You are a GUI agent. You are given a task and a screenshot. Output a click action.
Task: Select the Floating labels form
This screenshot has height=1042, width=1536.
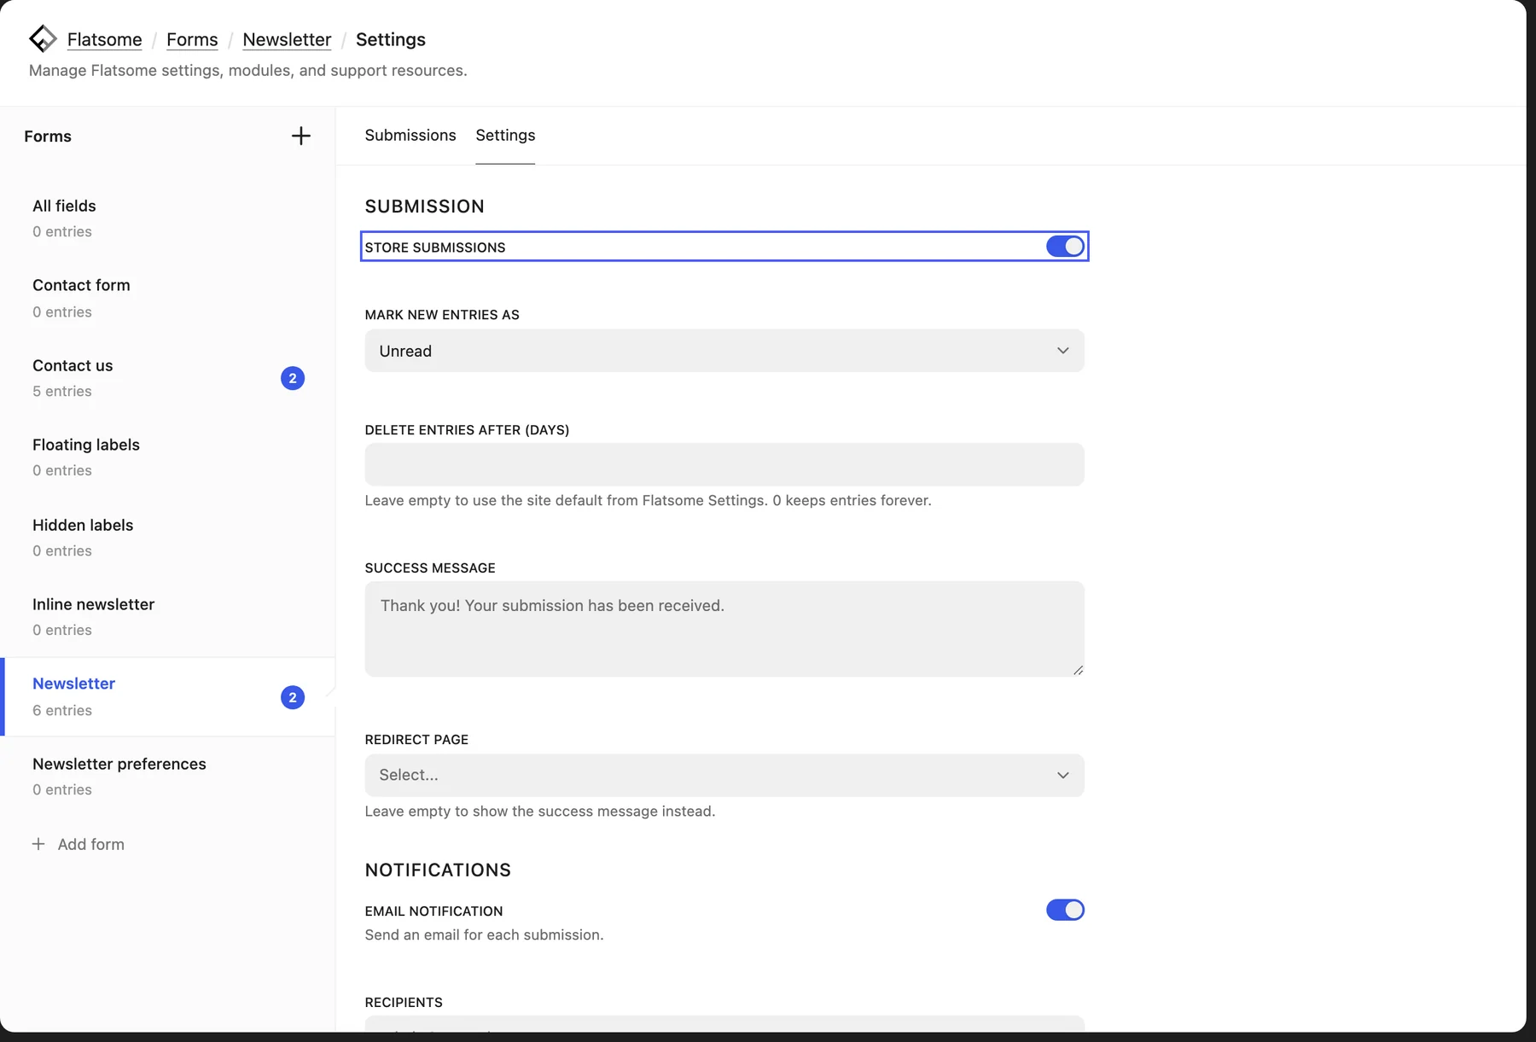168,457
